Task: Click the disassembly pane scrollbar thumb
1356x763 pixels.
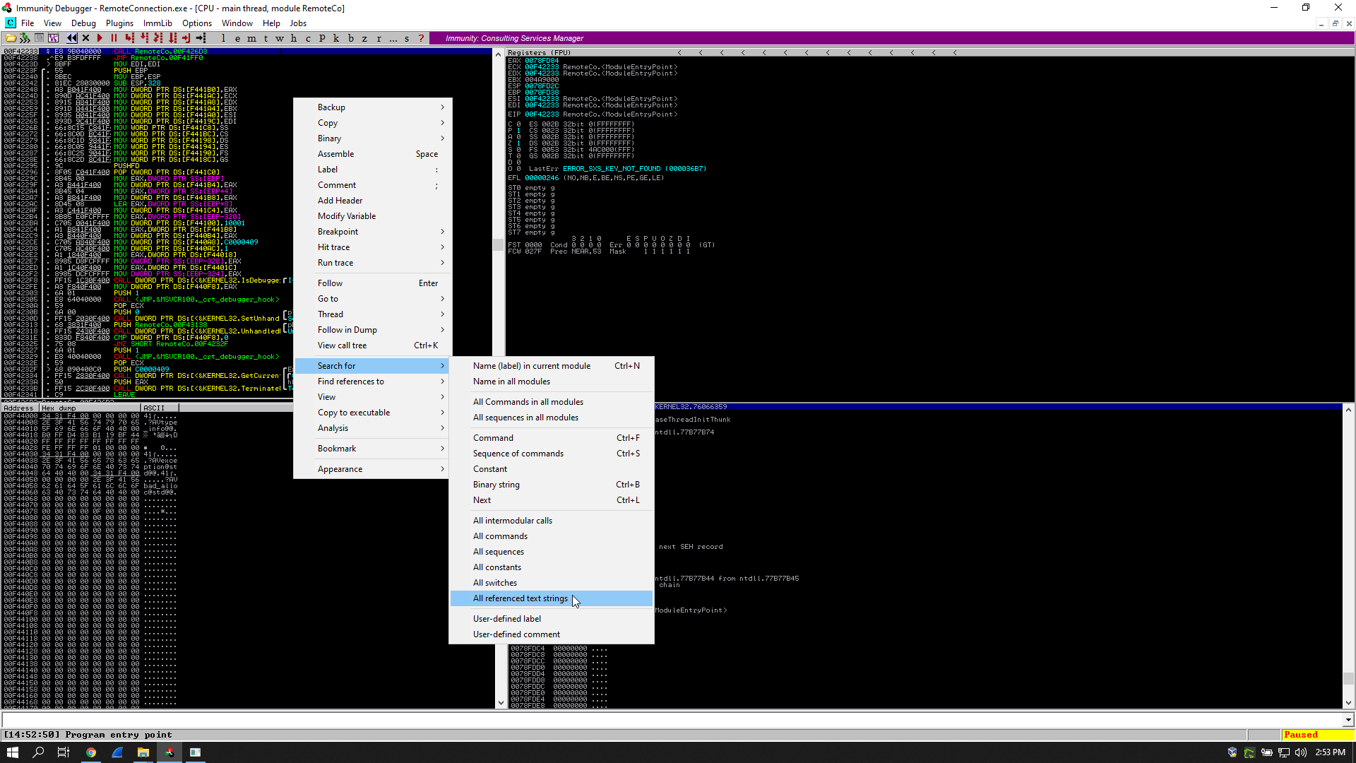Action: (x=499, y=244)
